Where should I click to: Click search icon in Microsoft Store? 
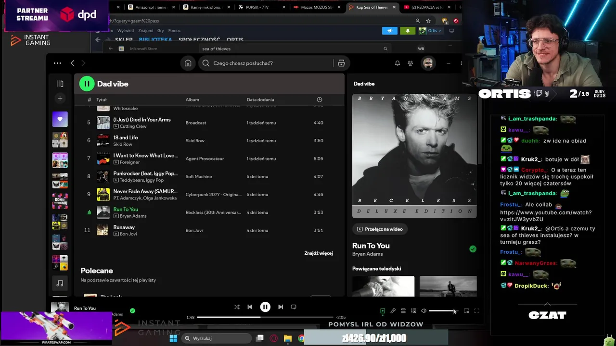pyautogui.click(x=385, y=49)
